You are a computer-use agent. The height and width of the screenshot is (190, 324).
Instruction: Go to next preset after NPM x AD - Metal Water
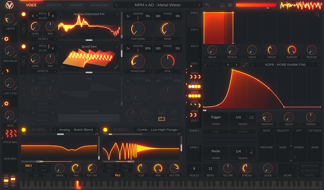coord(199,5)
